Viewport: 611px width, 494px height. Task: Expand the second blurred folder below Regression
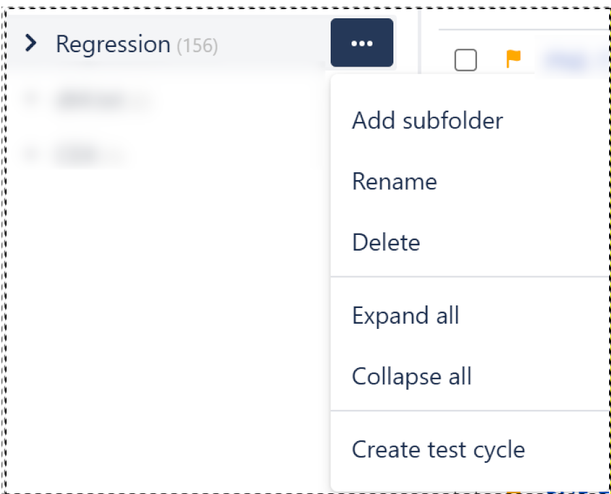click(30, 155)
